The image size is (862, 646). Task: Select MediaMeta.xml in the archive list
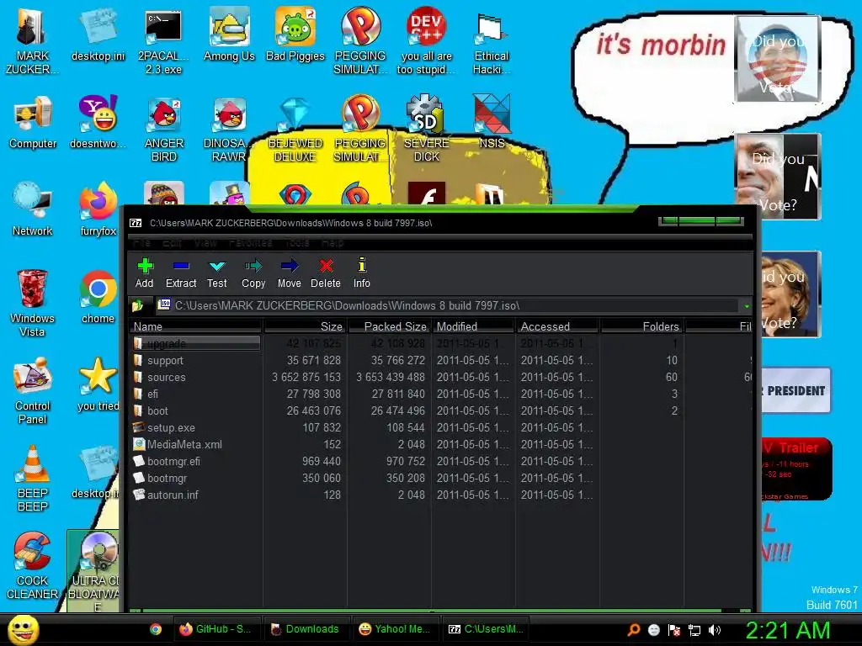click(441, 444)
